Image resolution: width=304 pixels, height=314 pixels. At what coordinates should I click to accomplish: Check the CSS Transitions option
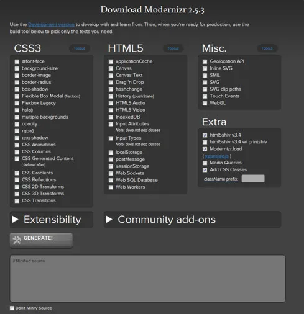17,200
